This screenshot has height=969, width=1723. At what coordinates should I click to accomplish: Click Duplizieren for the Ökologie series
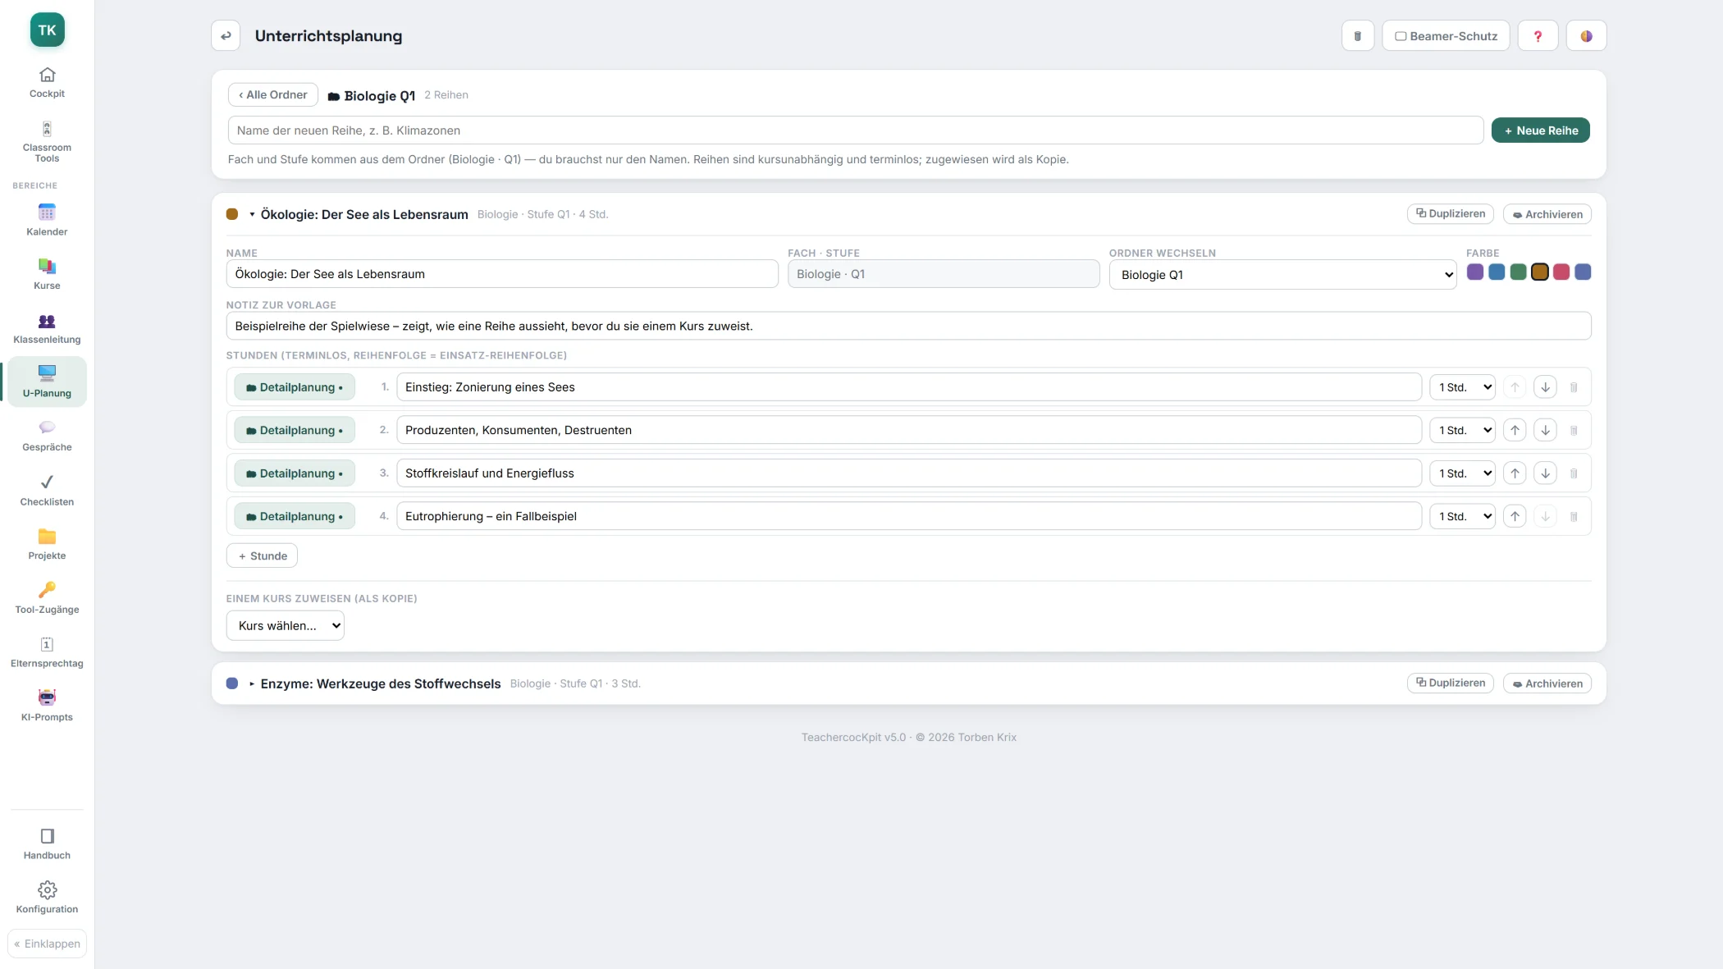pyautogui.click(x=1450, y=213)
